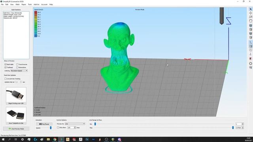Image resolution: width=253 pixels, height=142 pixels.
Task: Open the Logitech G icon on taskbar
Action: pos(35,139)
